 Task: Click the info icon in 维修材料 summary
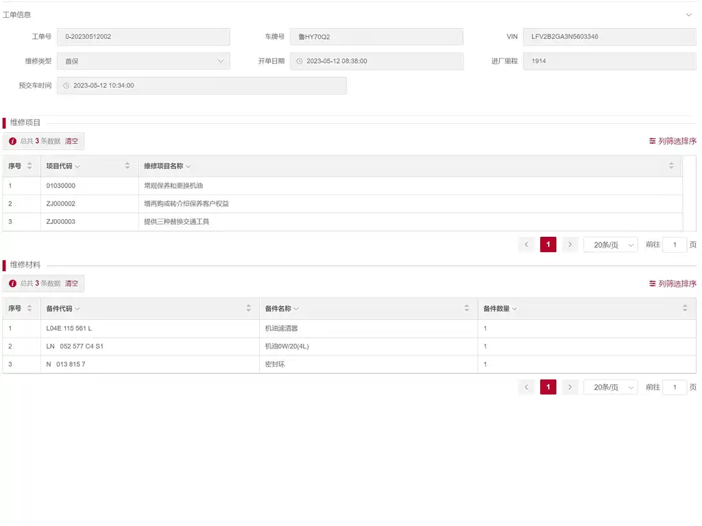(12, 284)
